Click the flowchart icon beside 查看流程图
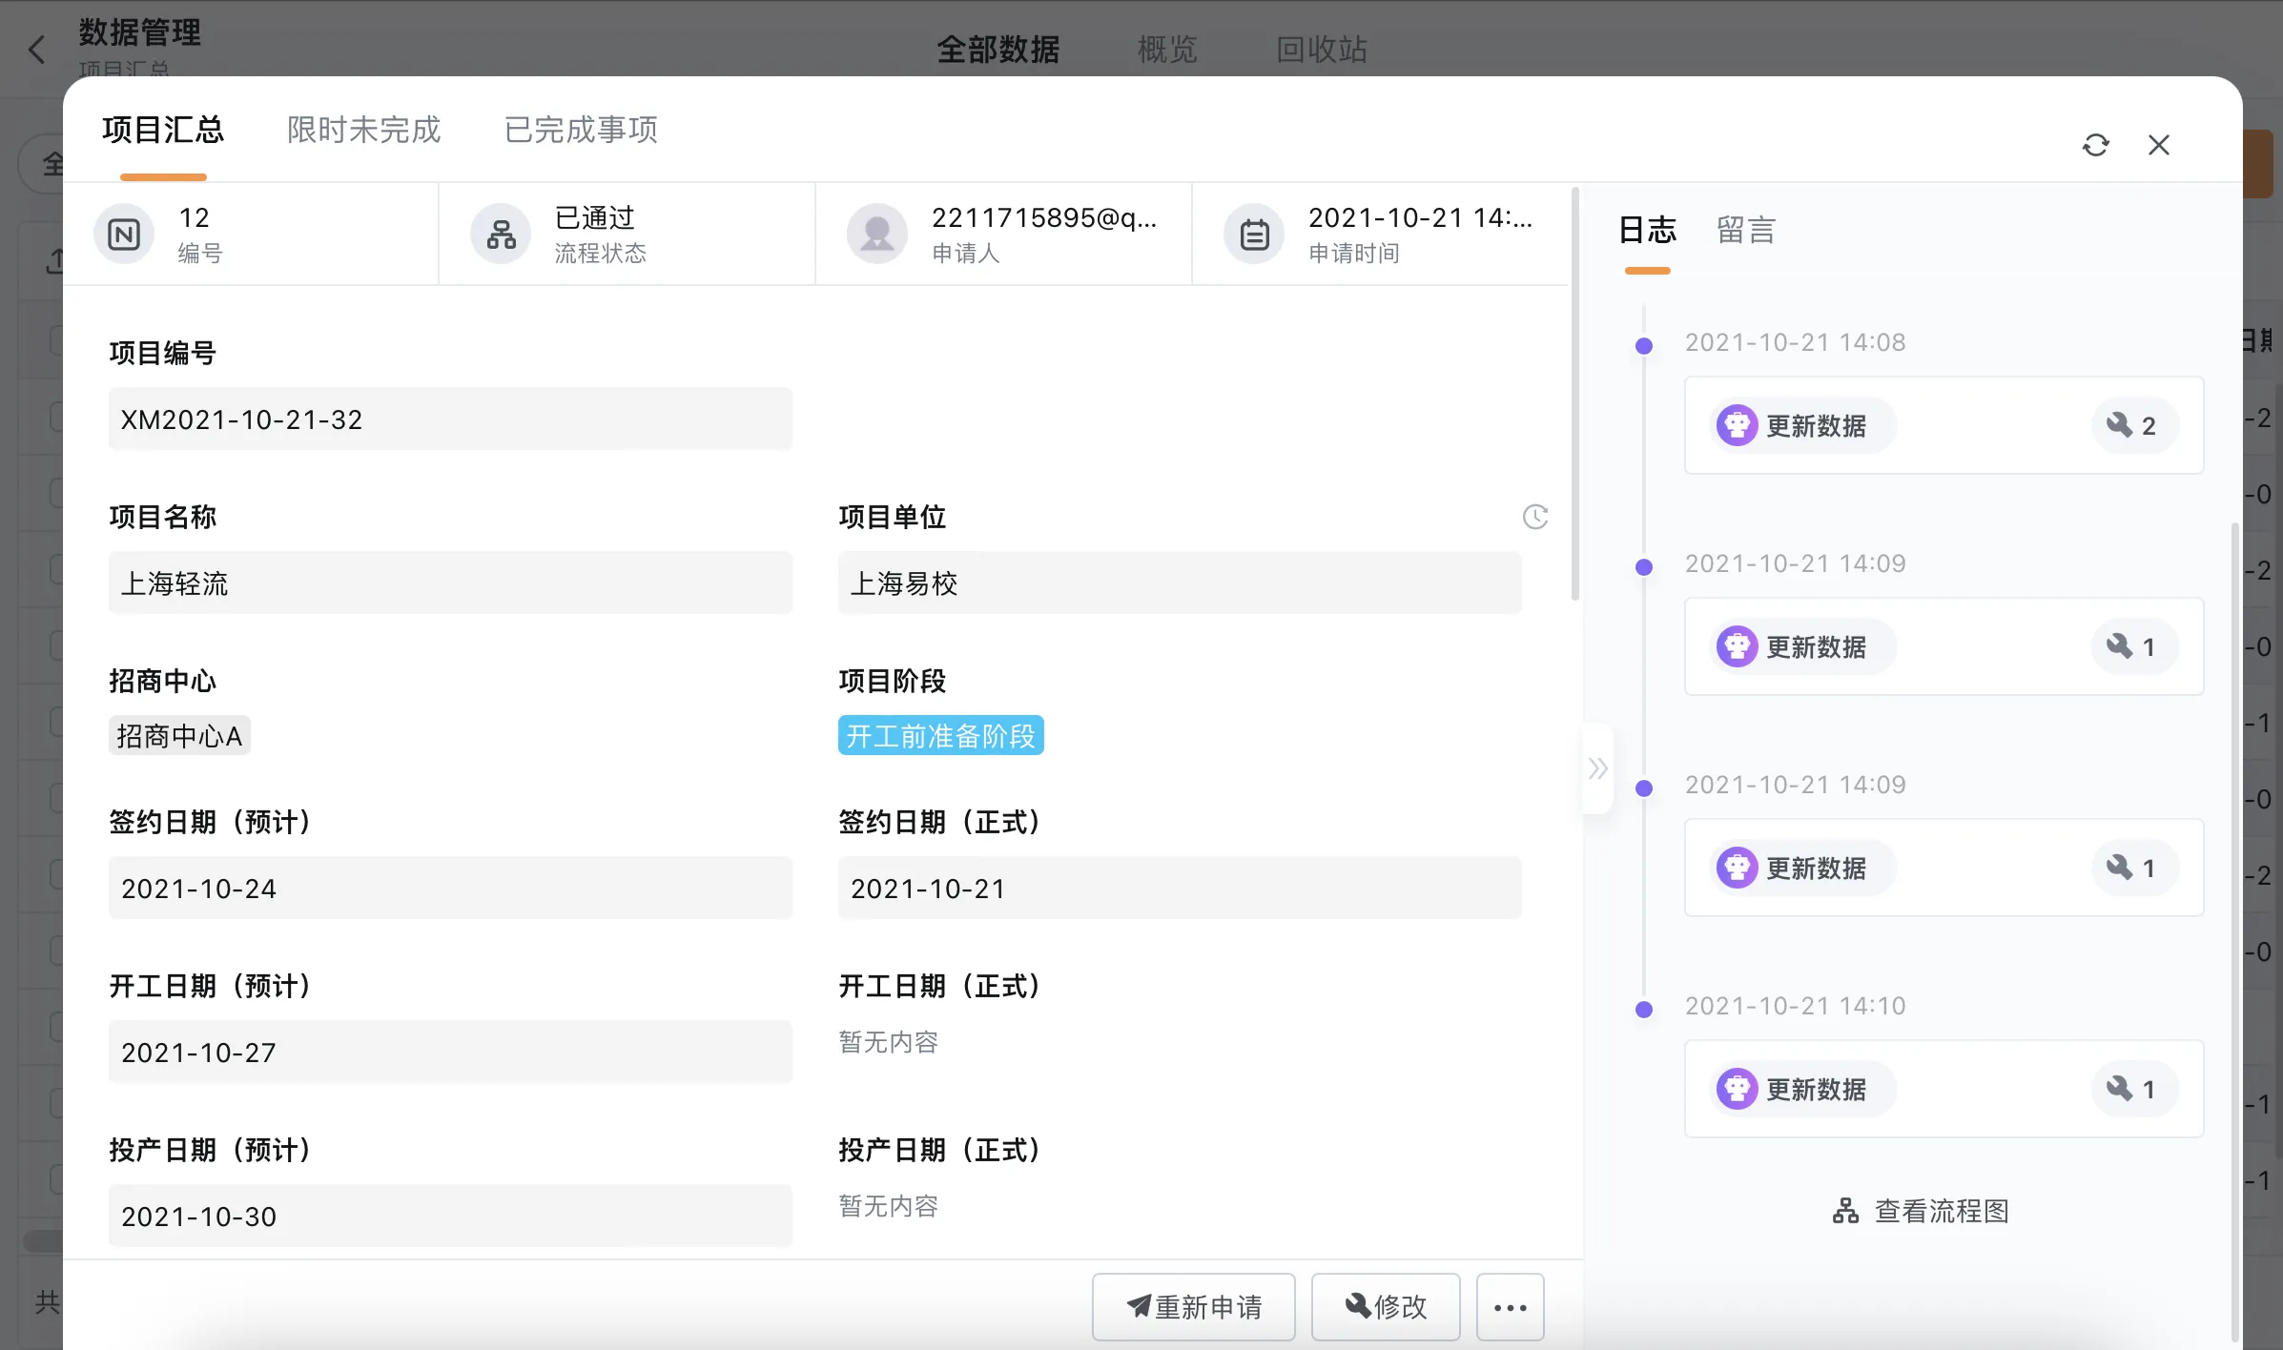This screenshot has width=2283, height=1350. pyautogui.click(x=1846, y=1211)
